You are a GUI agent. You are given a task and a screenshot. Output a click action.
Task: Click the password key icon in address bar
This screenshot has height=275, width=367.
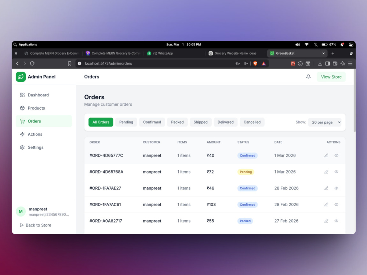[237, 63]
